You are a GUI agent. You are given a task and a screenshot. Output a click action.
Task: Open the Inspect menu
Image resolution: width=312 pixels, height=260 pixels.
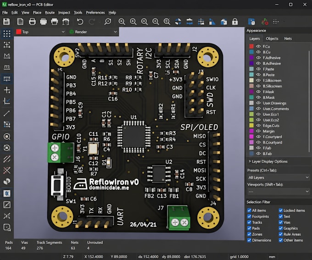tap(64, 12)
